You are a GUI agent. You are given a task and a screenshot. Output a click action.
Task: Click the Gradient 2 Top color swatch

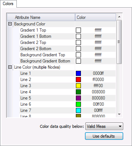click(78, 42)
